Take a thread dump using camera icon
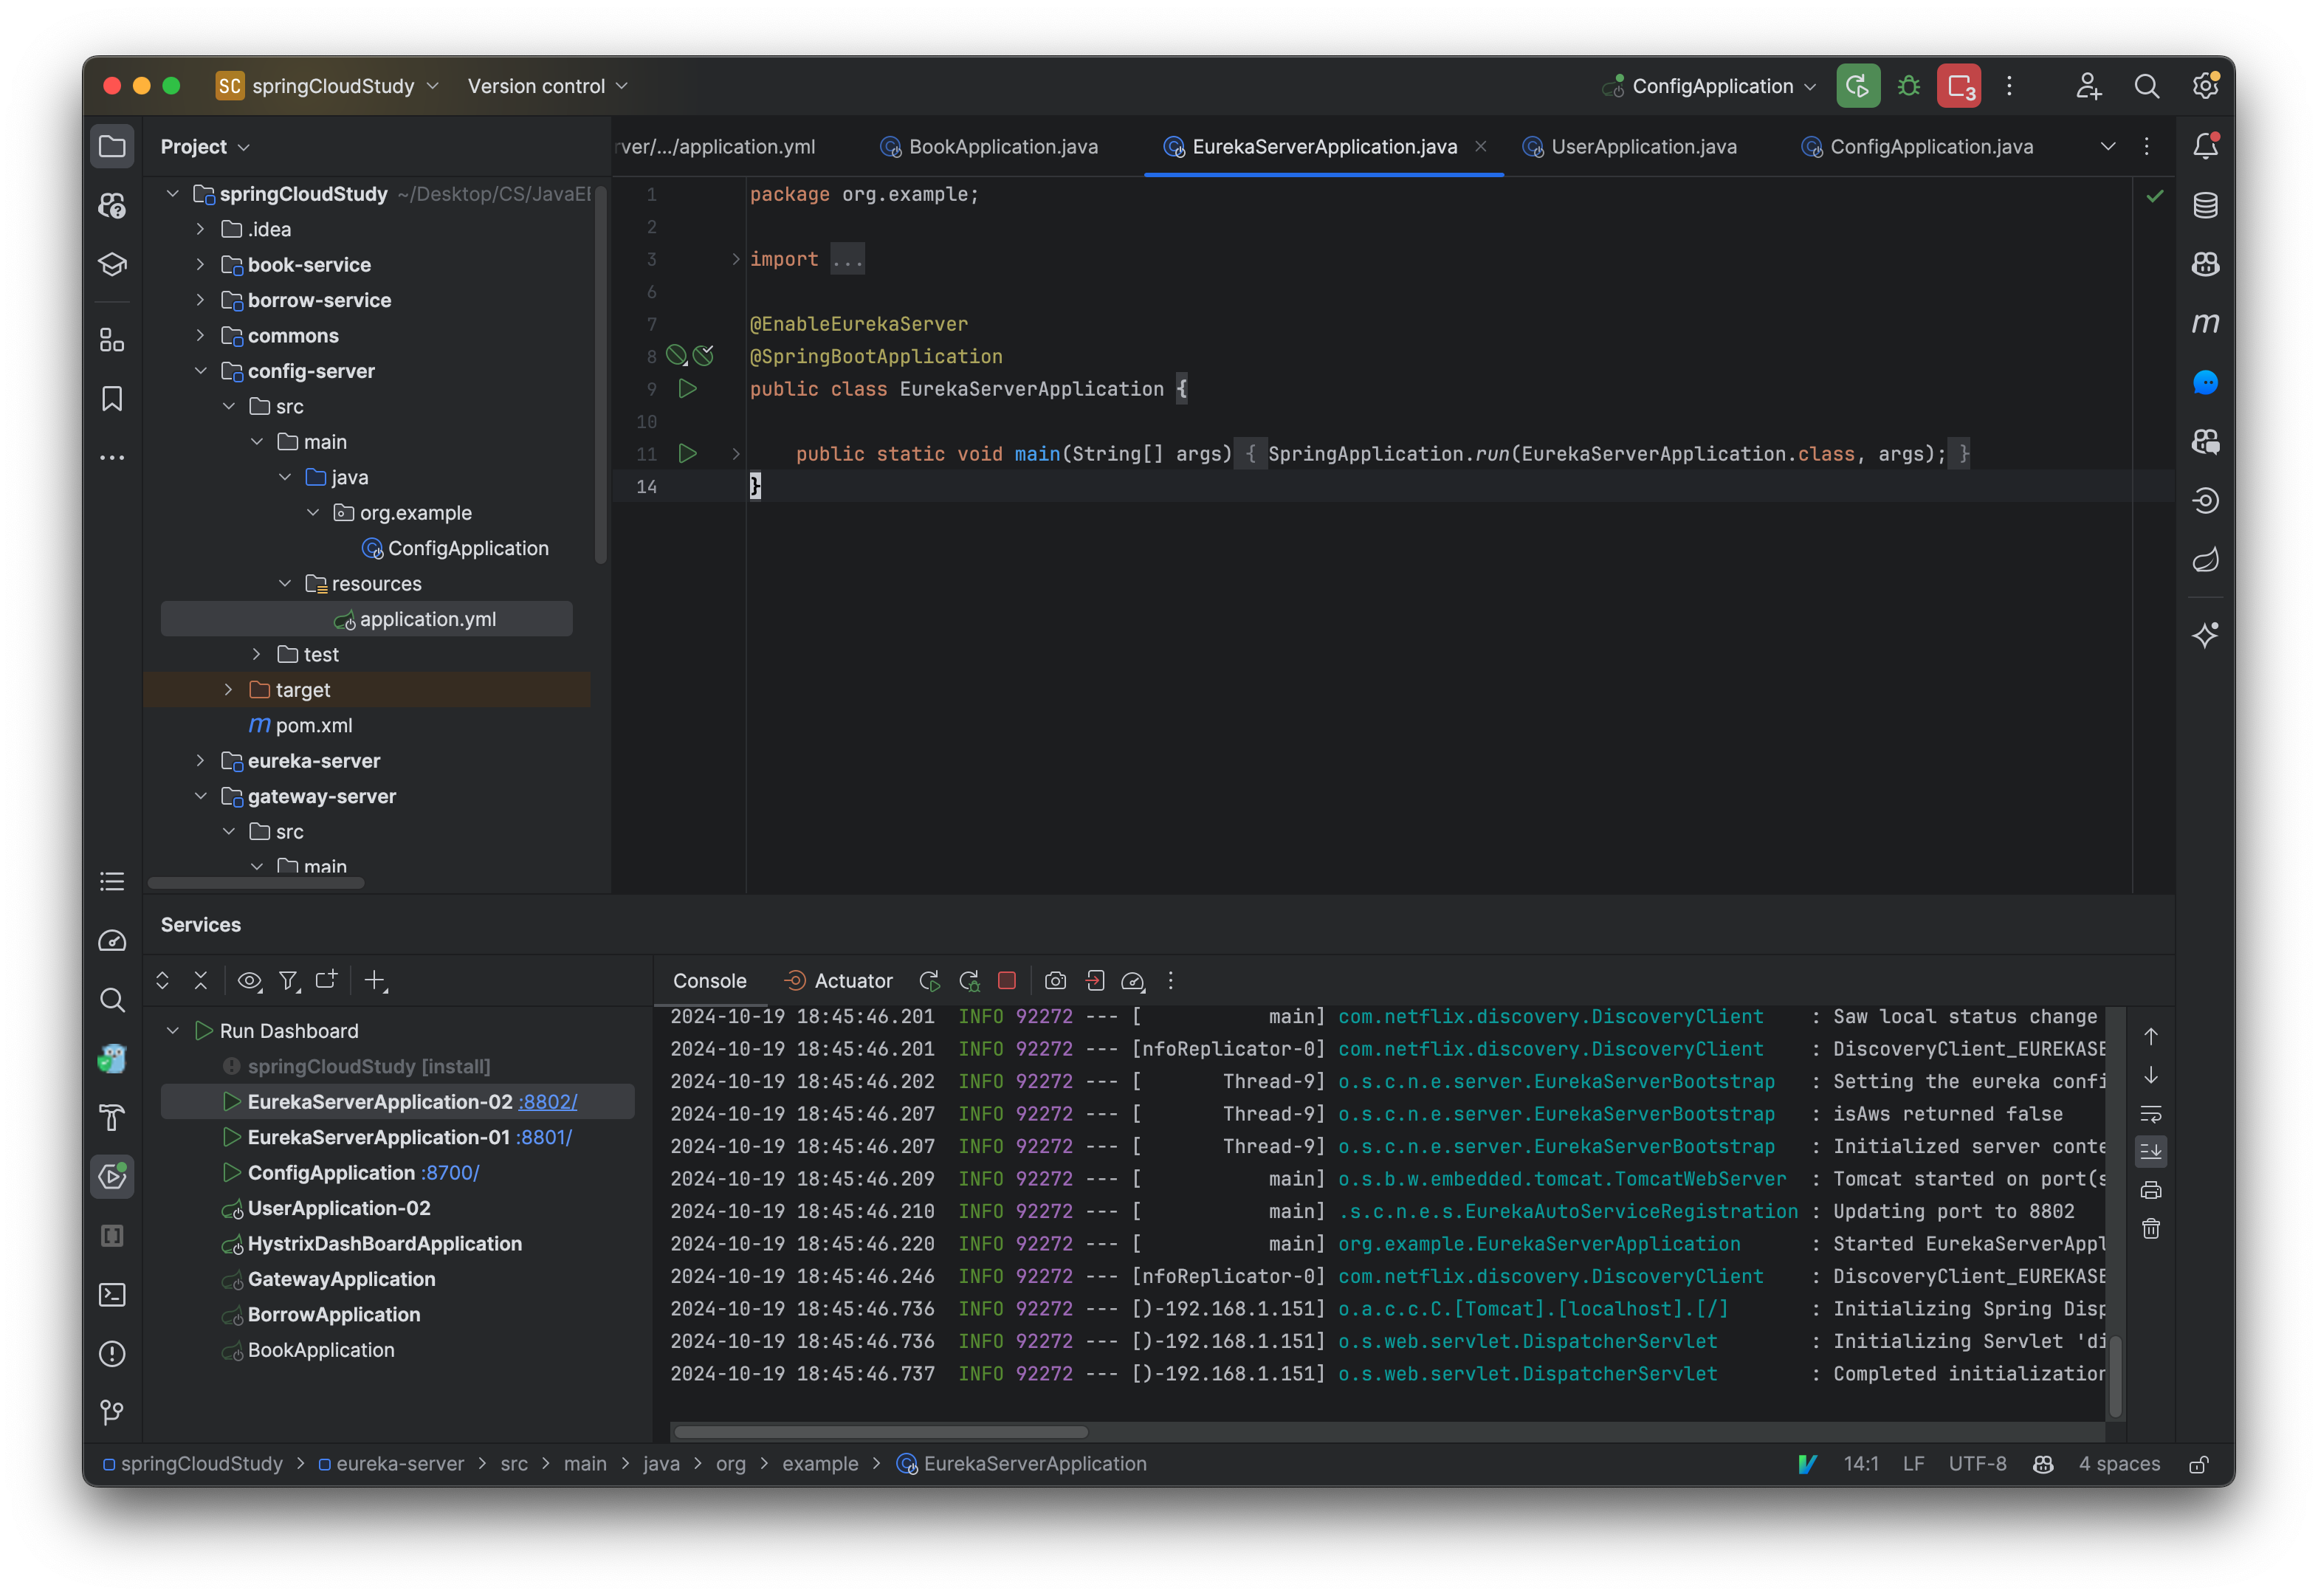This screenshot has height=1596, width=2318. 1055,981
